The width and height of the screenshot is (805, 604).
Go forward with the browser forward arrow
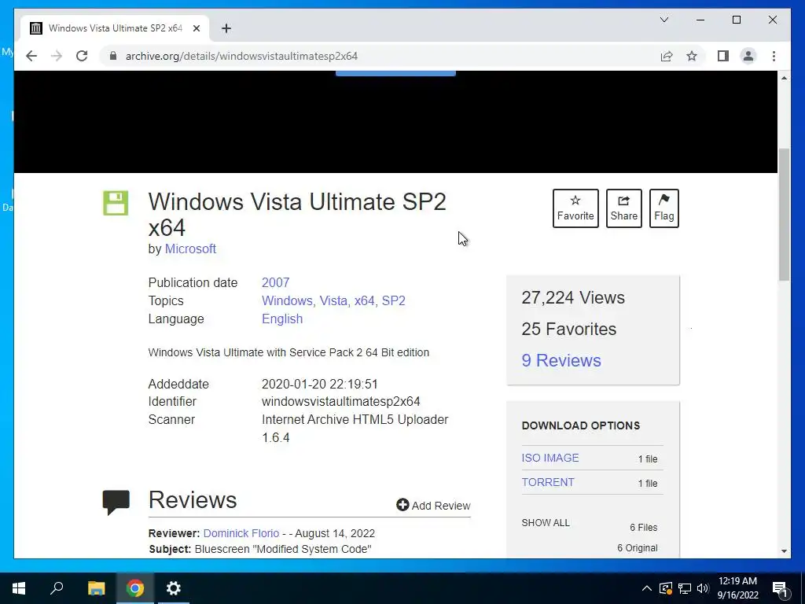coord(57,56)
